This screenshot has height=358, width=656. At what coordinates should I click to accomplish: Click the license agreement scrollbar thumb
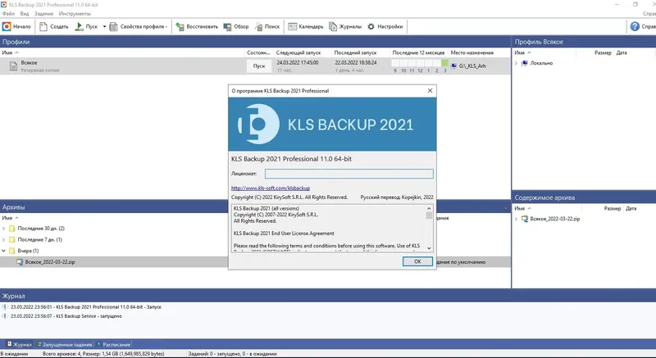[429, 215]
